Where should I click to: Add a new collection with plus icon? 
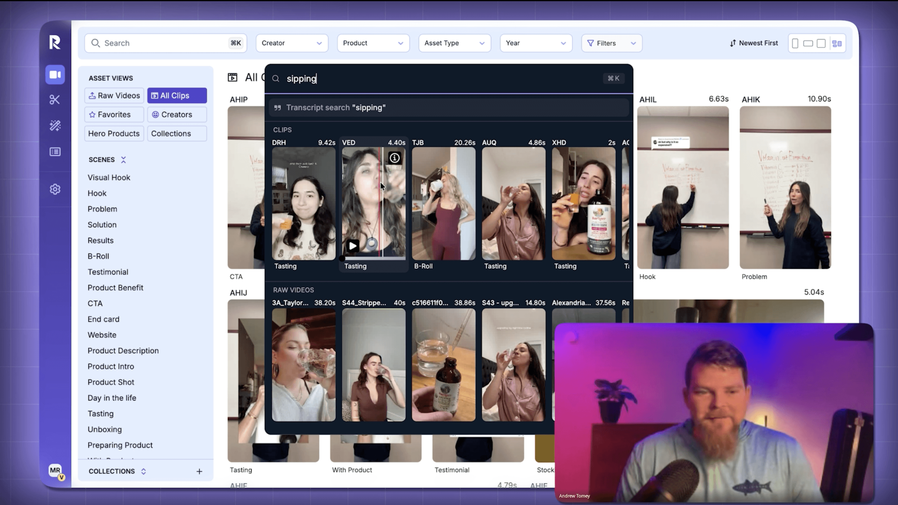click(199, 471)
